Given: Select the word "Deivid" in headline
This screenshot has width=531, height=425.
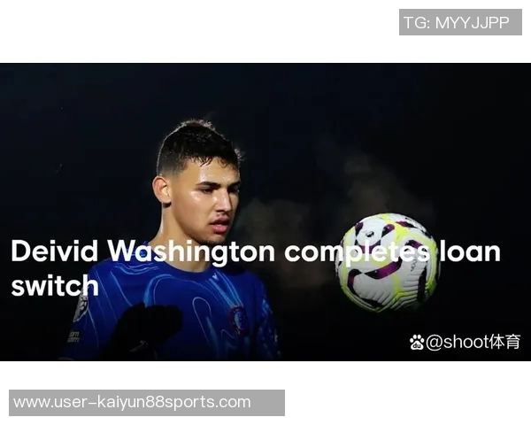Looking at the screenshot, I should [55, 251].
